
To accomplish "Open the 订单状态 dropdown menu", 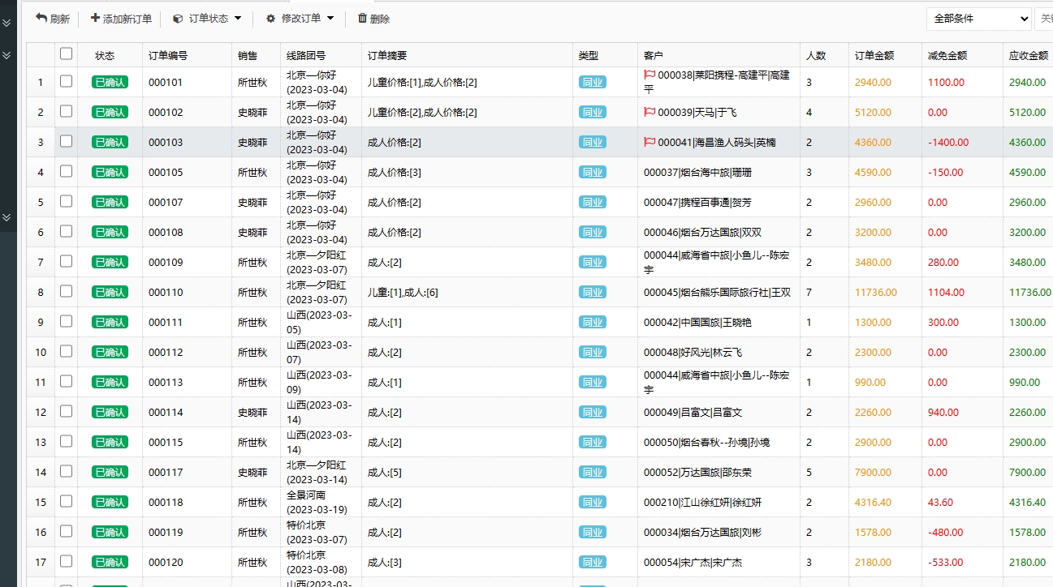I will coord(207,19).
